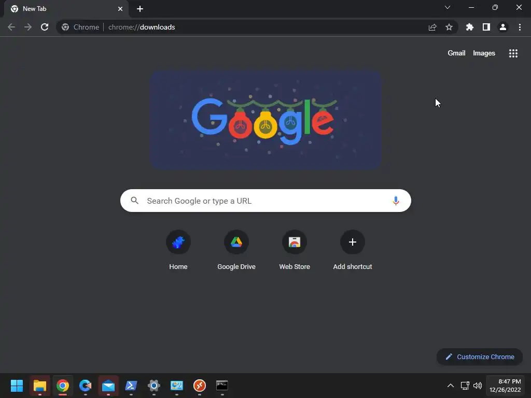Open the blue Edge-like taskbar icon
This screenshot has width=531, height=398.
[x=86, y=386]
